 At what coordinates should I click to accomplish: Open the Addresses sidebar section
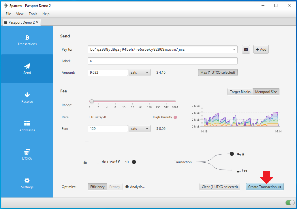coord(27,126)
